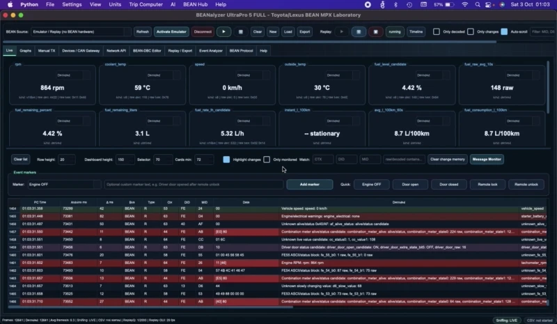Enable the Only changes checkbox
The width and height of the screenshot is (557, 324).
(x=471, y=31)
